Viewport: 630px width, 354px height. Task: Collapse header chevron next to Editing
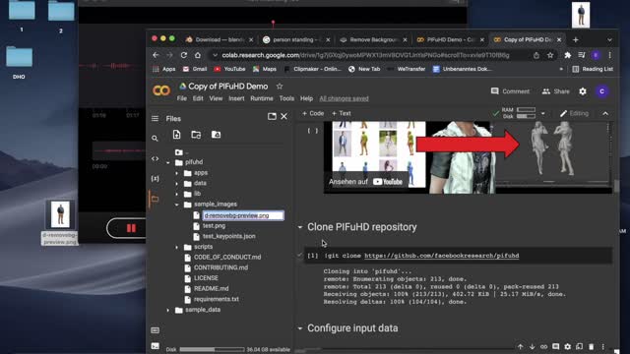coord(605,114)
